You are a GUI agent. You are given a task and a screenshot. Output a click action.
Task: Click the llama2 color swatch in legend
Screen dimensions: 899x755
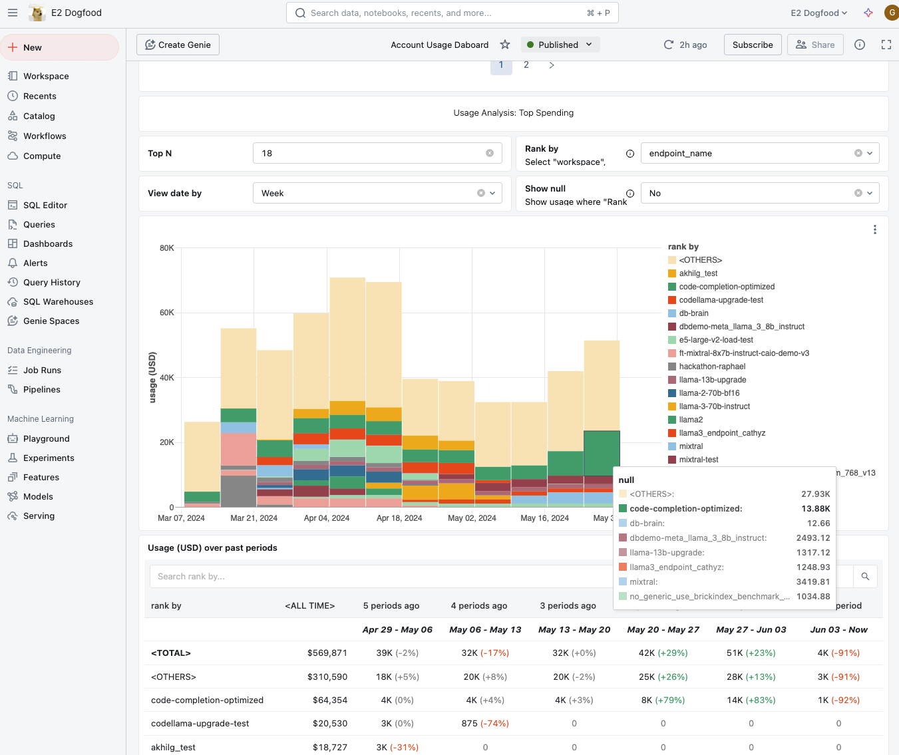point(672,420)
